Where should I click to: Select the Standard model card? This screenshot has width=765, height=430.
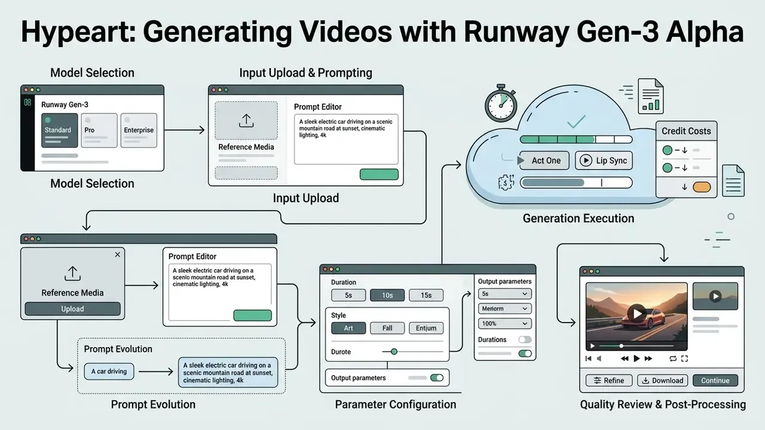(59, 130)
